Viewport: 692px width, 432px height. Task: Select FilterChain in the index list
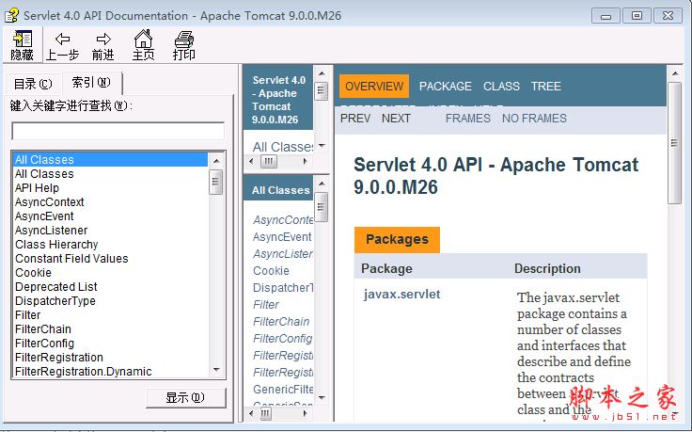tap(43, 329)
